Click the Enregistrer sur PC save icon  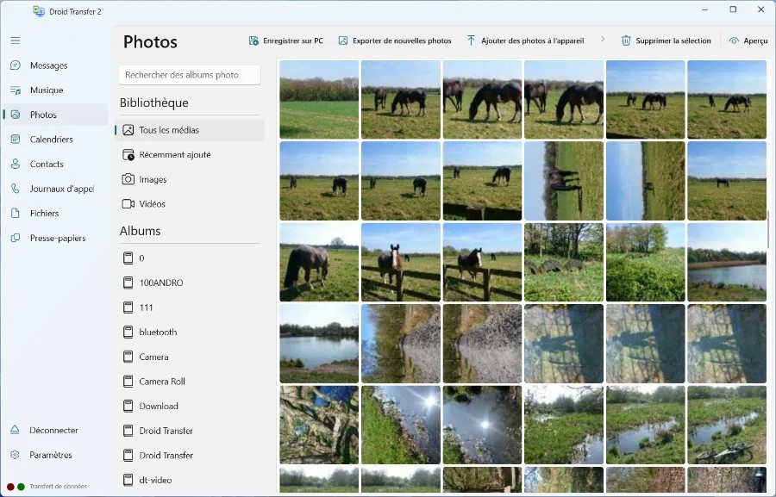[253, 40]
